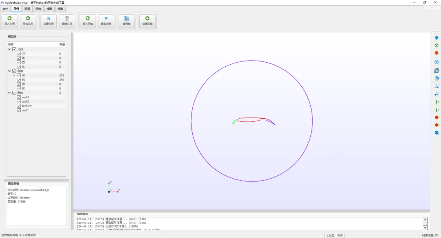The image size is (441, 238).
Task: Open the 文件 menu tab
Action: click(x=5, y=9)
